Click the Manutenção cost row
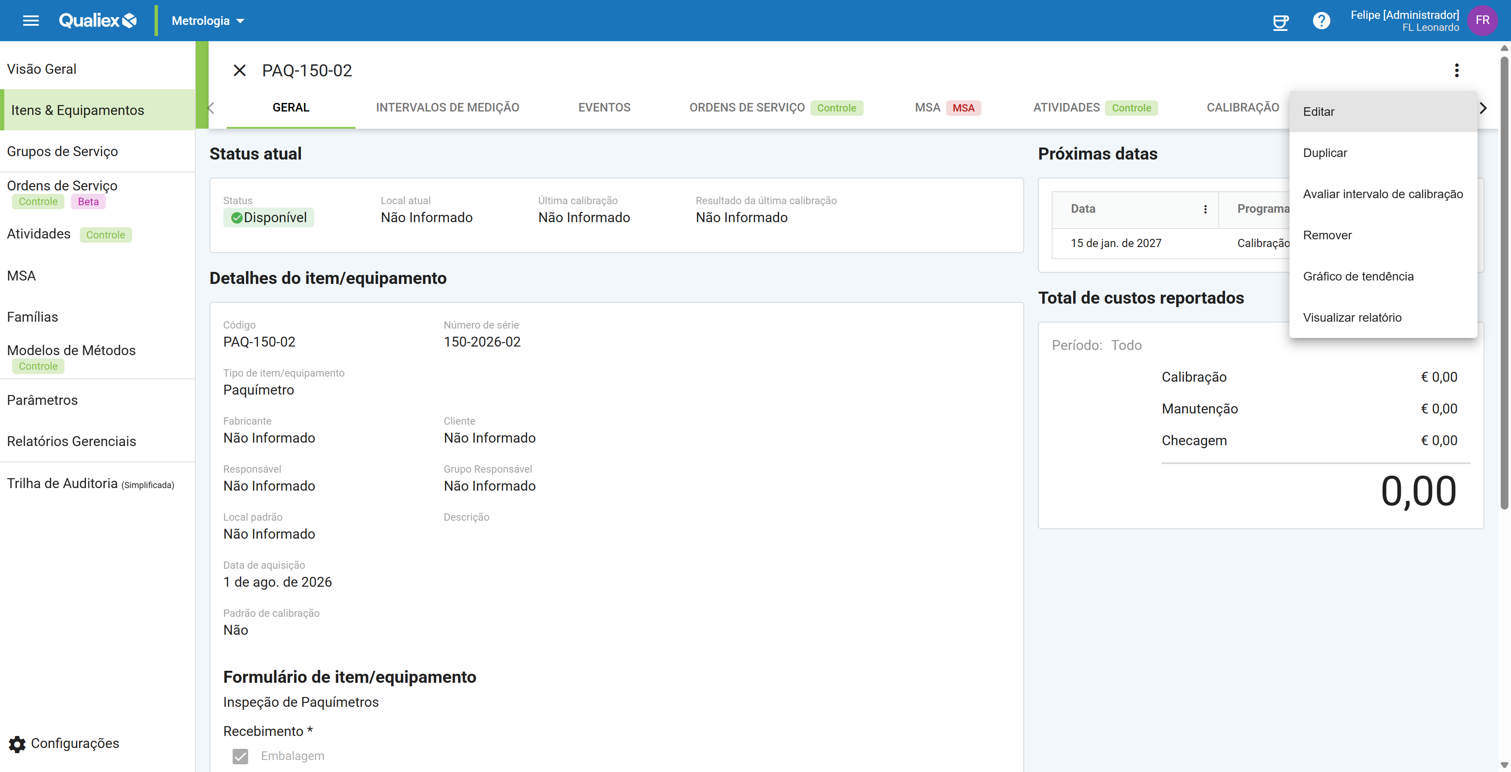The height and width of the screenshot is (772, 1511). click(x=1309, y=409)
